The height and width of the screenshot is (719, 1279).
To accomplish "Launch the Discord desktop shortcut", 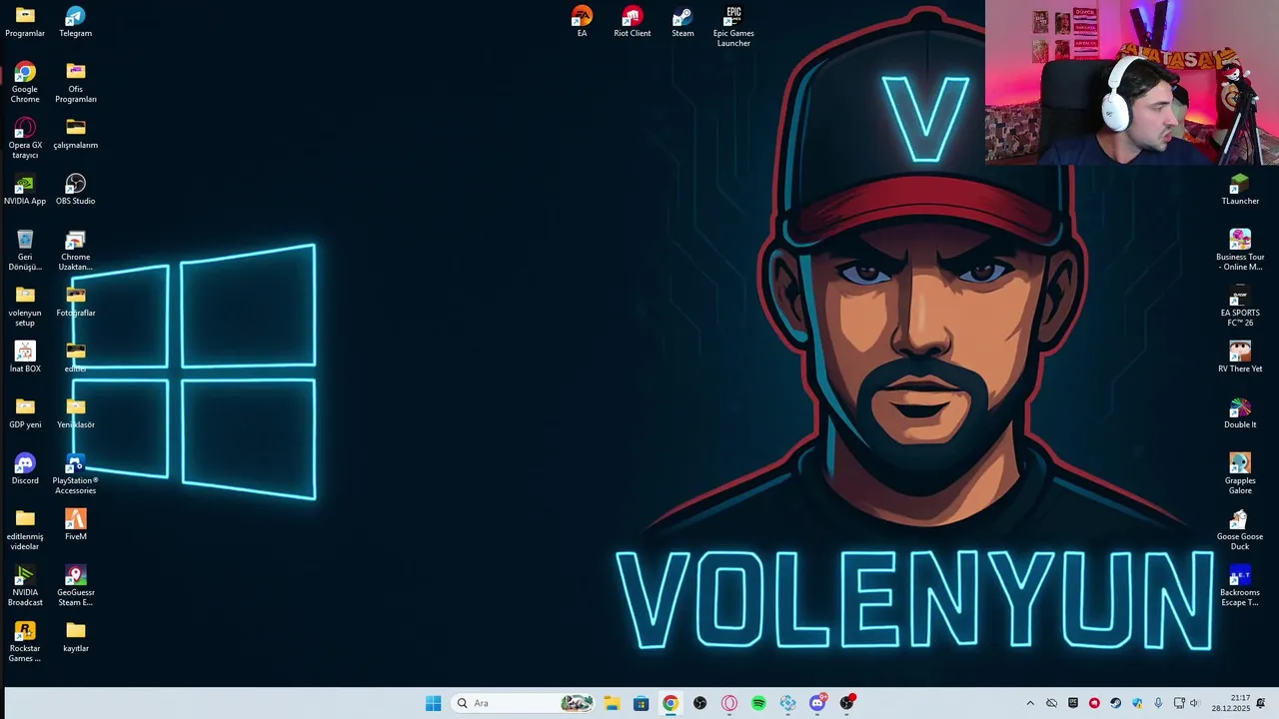I will coord(25,468).
